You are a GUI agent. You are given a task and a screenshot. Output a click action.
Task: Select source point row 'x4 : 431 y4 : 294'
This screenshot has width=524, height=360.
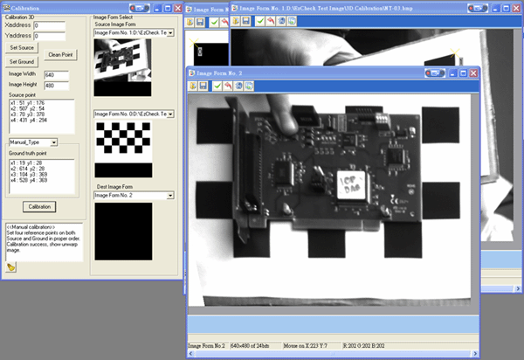29,120
